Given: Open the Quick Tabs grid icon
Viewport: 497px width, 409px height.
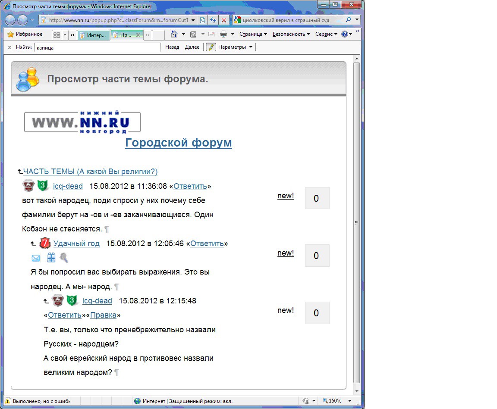Looking at the screenshot, I should (57, 35).
